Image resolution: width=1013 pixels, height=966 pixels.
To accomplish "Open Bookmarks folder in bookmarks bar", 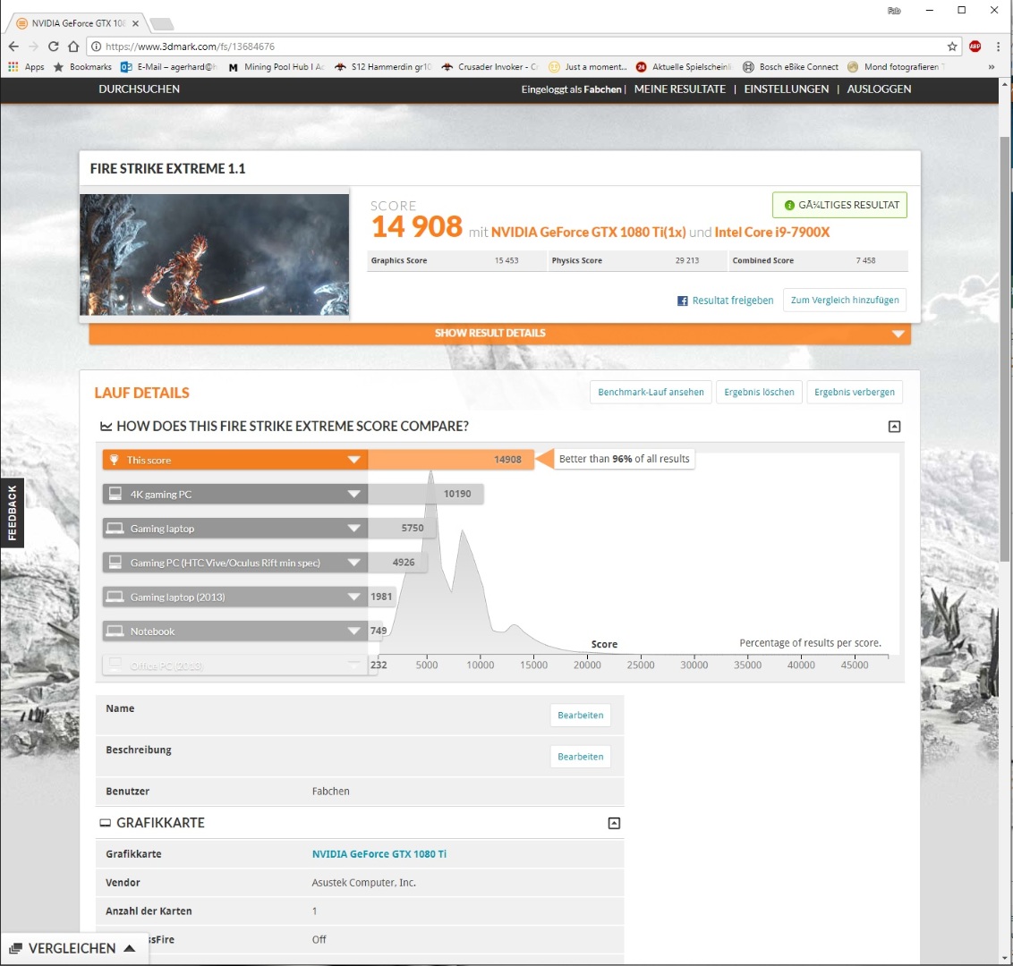I will point(82,67).
